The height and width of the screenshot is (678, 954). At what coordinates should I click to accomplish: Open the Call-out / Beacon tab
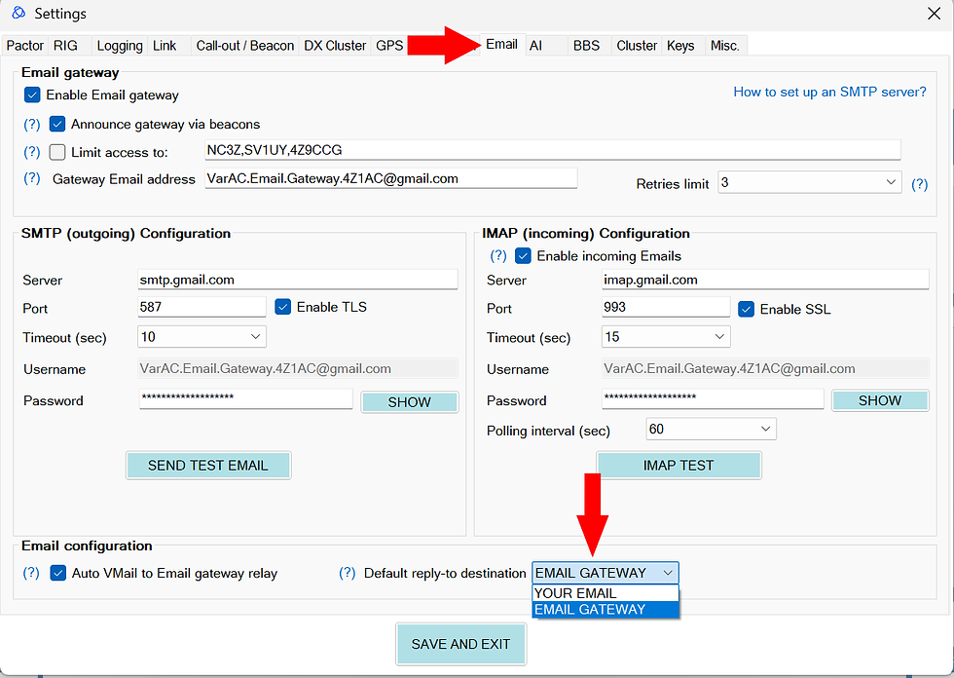pyautogui.click(x=244, y=46)
